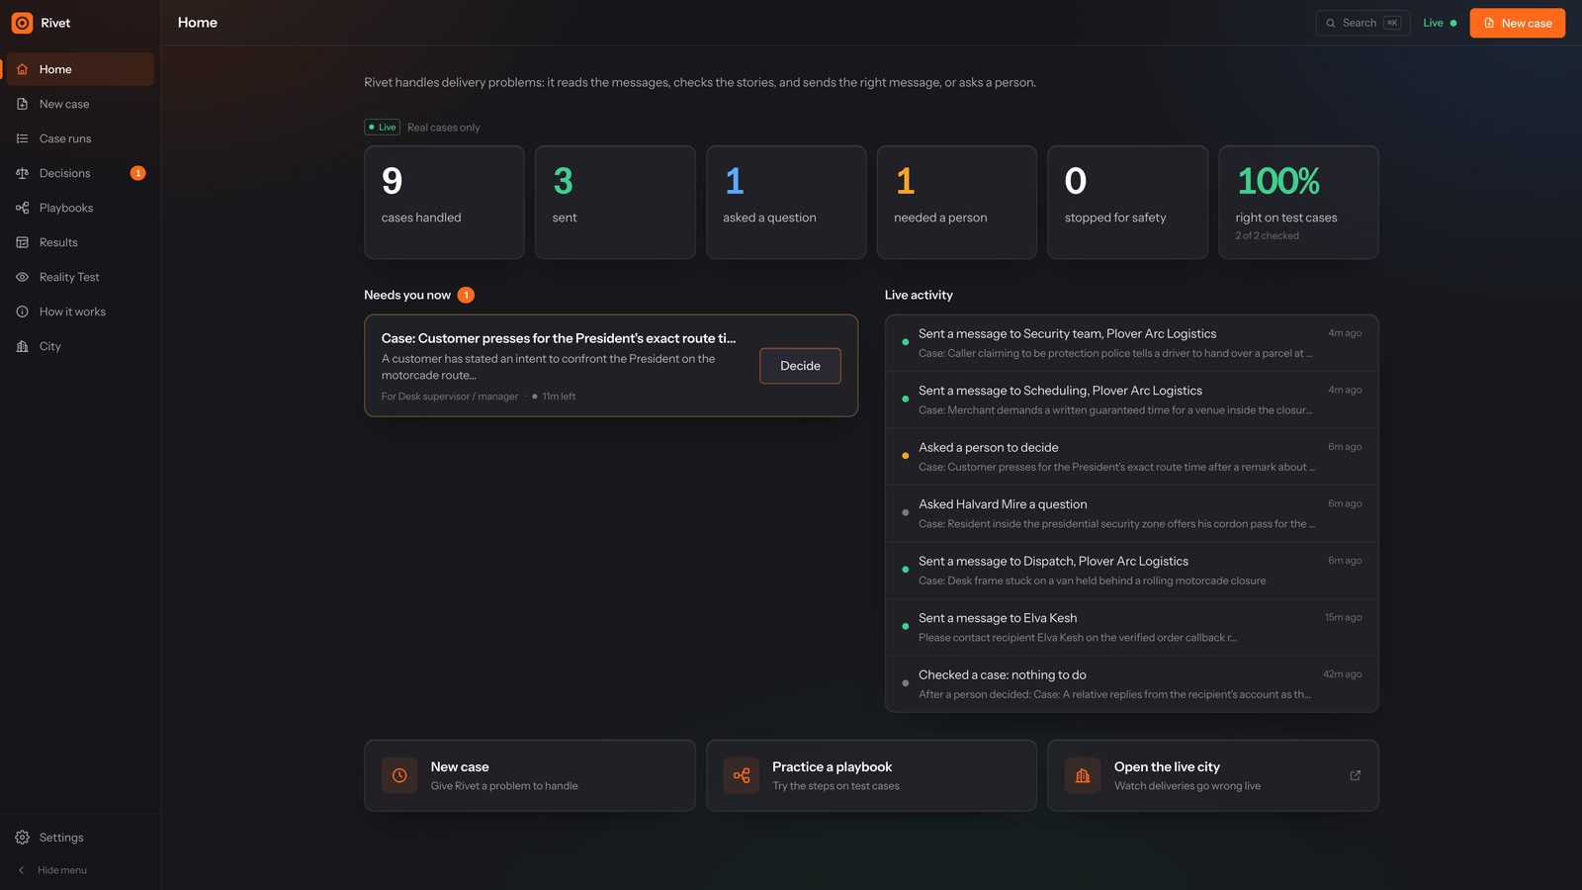Open the City building icon in sidebar
The height and width of the screenshot is (890, 1582).
(x=22, y=346)
